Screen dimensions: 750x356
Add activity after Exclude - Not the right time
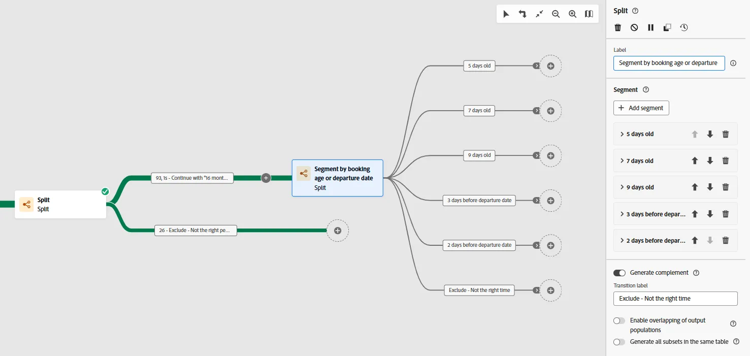point(550,290)
